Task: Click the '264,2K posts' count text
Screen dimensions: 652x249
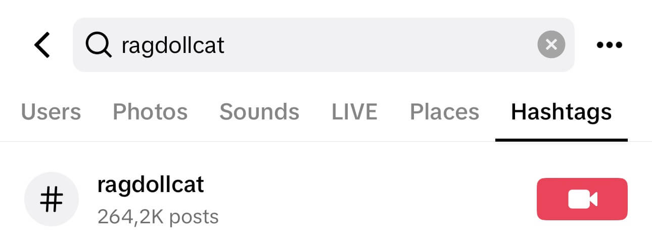Action: (158, 217)
